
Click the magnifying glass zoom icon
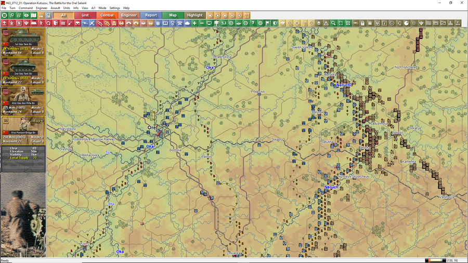(x=333, y=23)
